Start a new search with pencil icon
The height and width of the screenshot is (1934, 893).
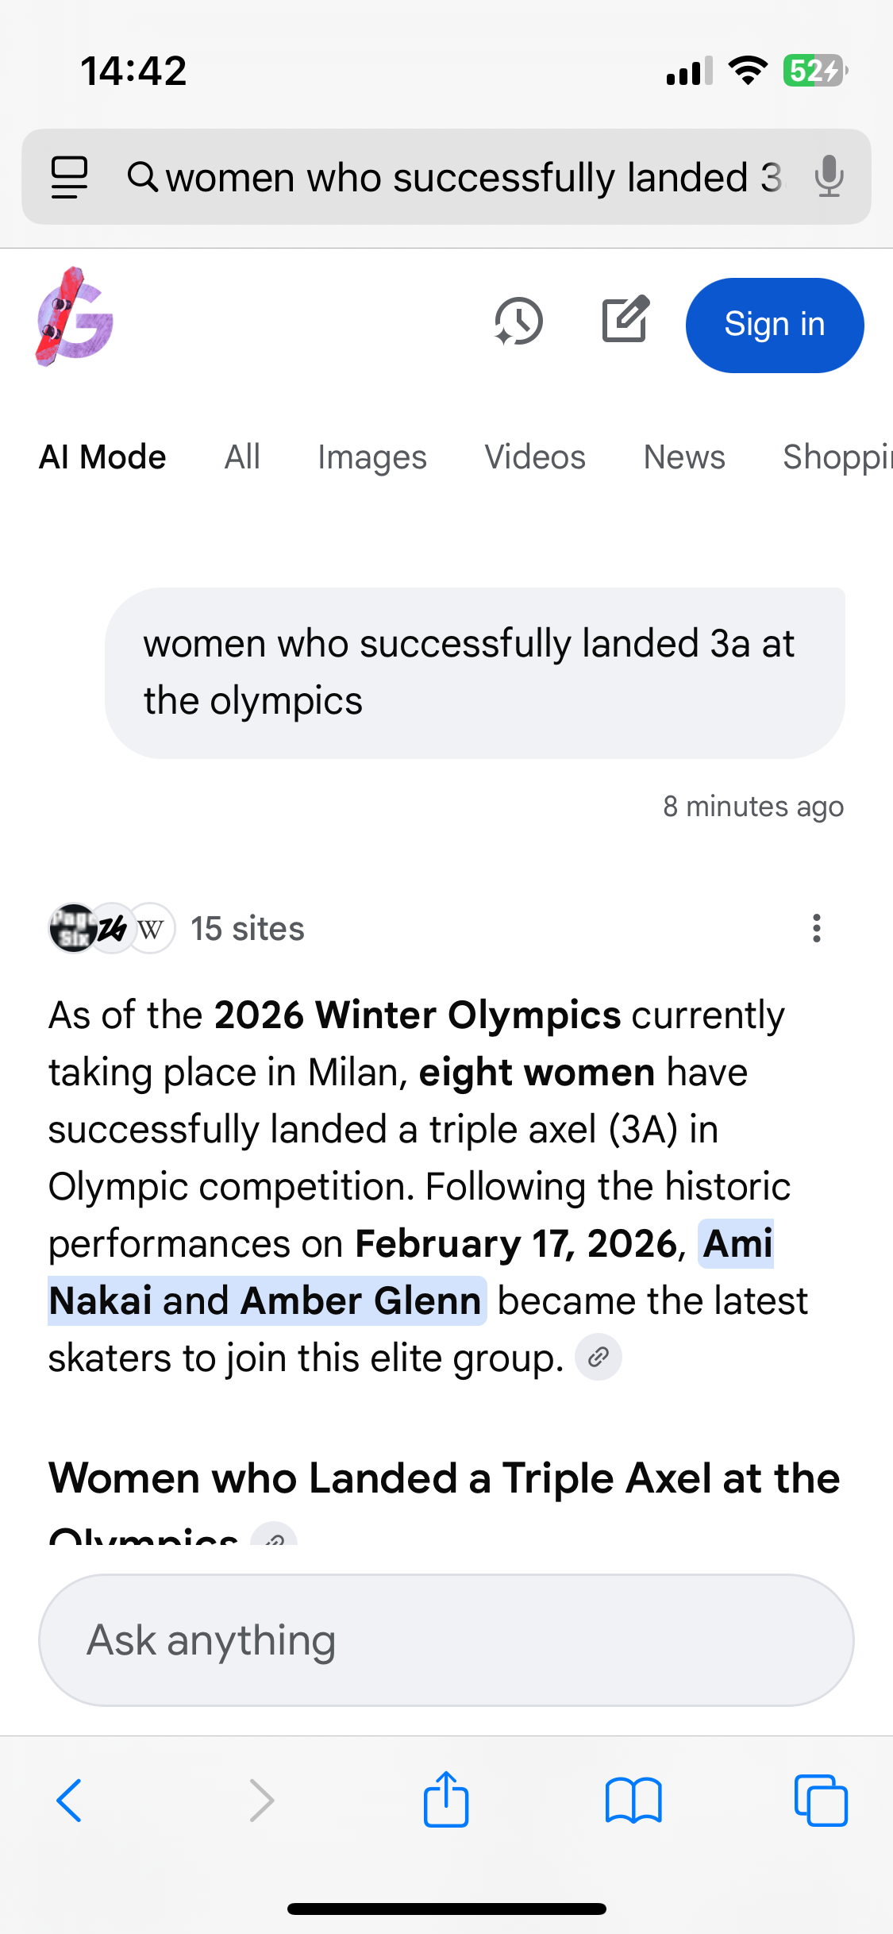(x=625, y=321)
